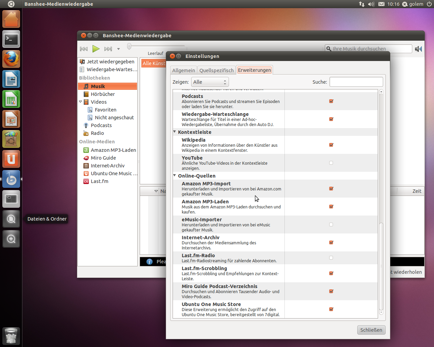Screen dimensions: 434x347
Task: Enable the eMusic-Importer extension
Action: click(x=331, y=224)
